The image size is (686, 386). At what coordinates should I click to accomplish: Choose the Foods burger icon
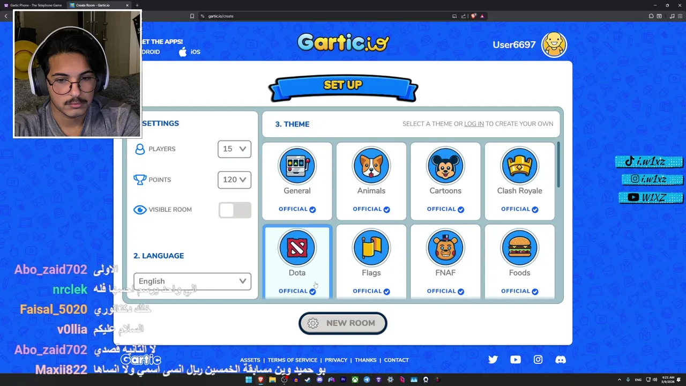pyautogui.click(x=519, y=248)
